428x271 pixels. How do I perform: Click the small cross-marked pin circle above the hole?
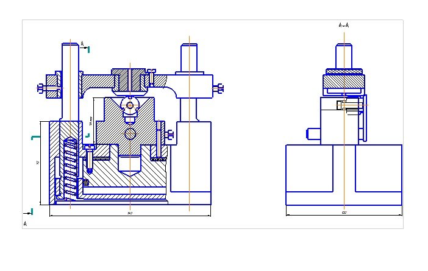tap(129, 105)
